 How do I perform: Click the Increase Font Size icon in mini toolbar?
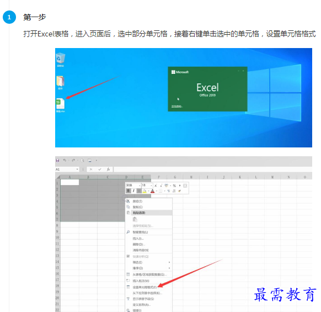(156, 186)
